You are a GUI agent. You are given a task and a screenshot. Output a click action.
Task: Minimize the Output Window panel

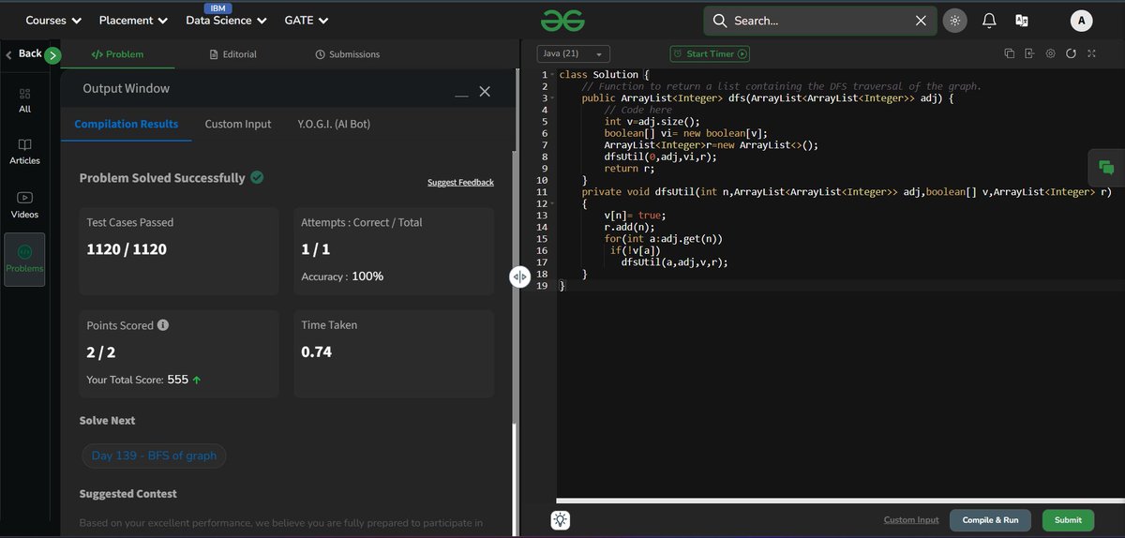[461, 94]
